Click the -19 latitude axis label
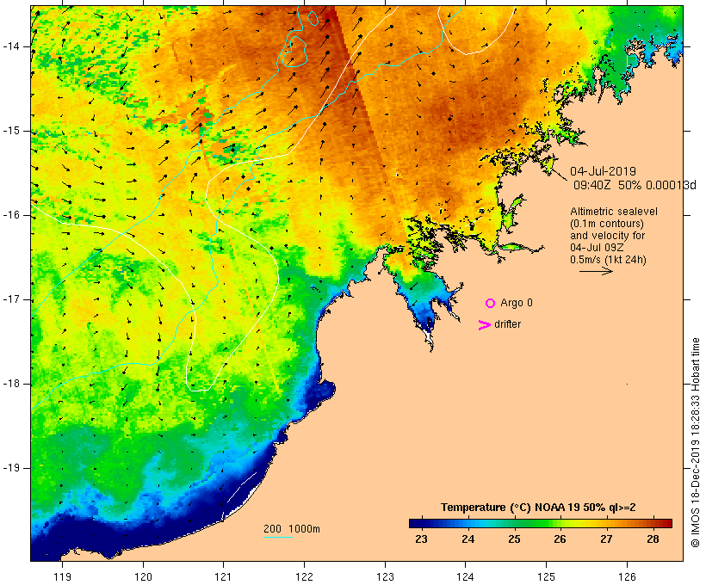 coord(10,468)
